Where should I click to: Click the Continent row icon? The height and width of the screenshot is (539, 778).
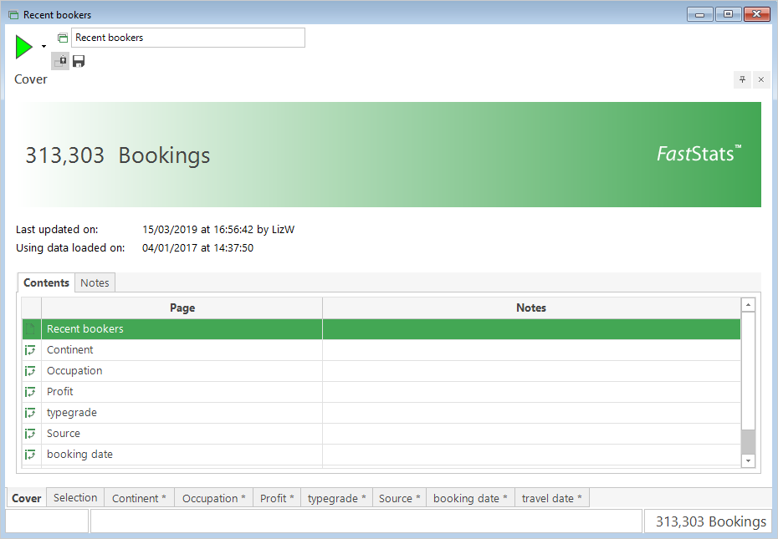click(30, 350)
